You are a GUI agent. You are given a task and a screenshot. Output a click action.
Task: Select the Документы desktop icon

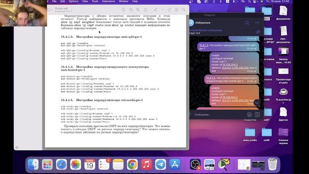tap(283, 13)
